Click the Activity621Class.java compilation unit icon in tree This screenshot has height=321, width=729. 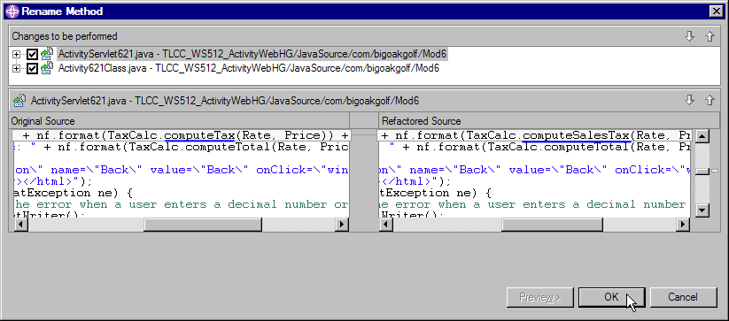(46, 69)
